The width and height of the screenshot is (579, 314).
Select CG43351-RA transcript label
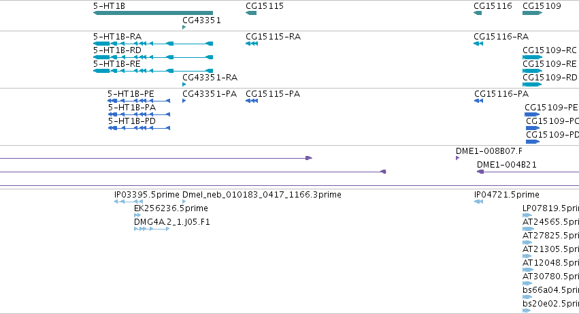coord(210,78)
